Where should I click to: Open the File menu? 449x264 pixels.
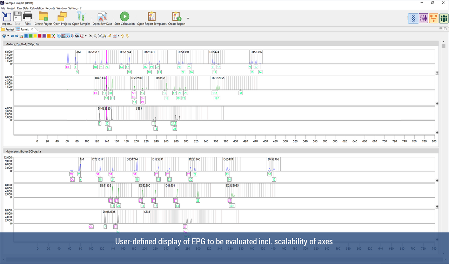coord(3,8)
